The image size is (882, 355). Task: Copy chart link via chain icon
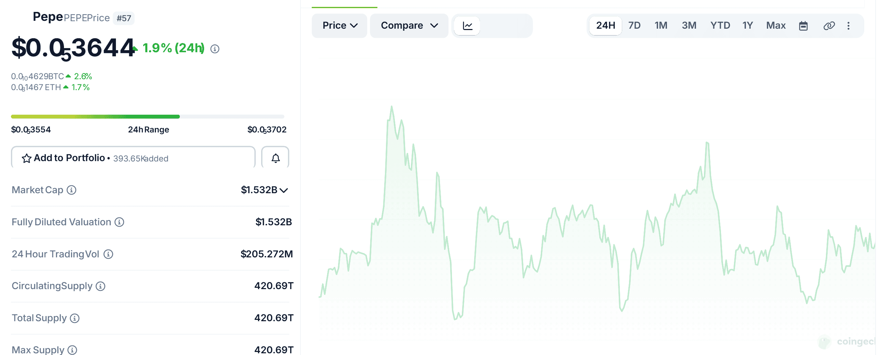coord(829,26)
